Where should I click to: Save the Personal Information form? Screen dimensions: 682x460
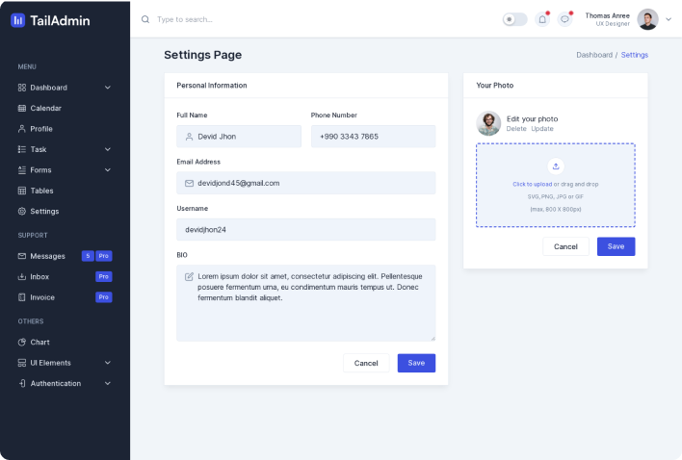[x=416, y=363]
